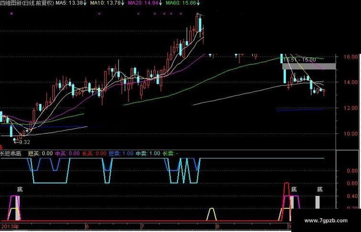Click the 15.51 - 15.00 gap label
361x232 pixels.
299,60
